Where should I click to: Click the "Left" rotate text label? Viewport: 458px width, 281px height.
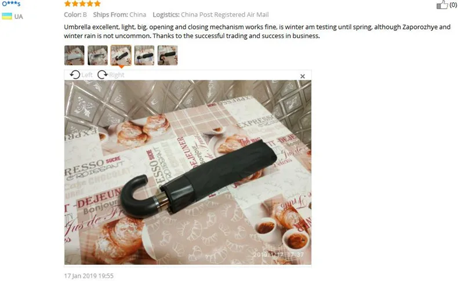(87, 75)
